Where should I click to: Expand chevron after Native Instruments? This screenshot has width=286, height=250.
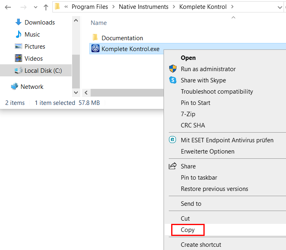[174, 7]
